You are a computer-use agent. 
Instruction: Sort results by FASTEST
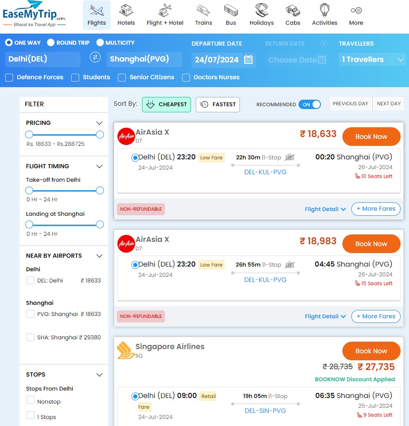(x=218, y=104)
